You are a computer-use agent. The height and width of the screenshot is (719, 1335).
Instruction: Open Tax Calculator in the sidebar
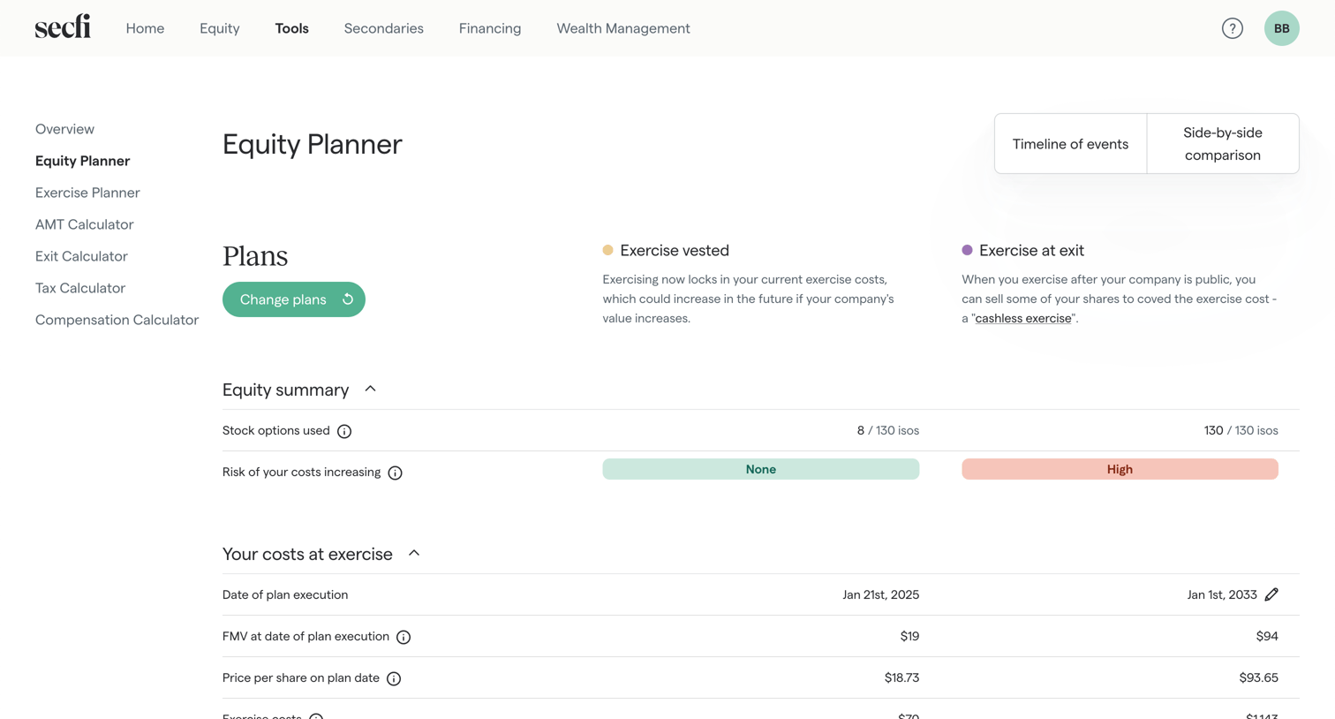click(x=80, y=288)
